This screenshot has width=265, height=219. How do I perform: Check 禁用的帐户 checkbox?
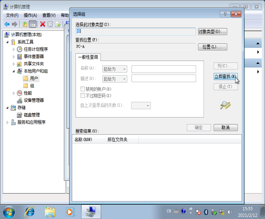(x=83, y=89)
